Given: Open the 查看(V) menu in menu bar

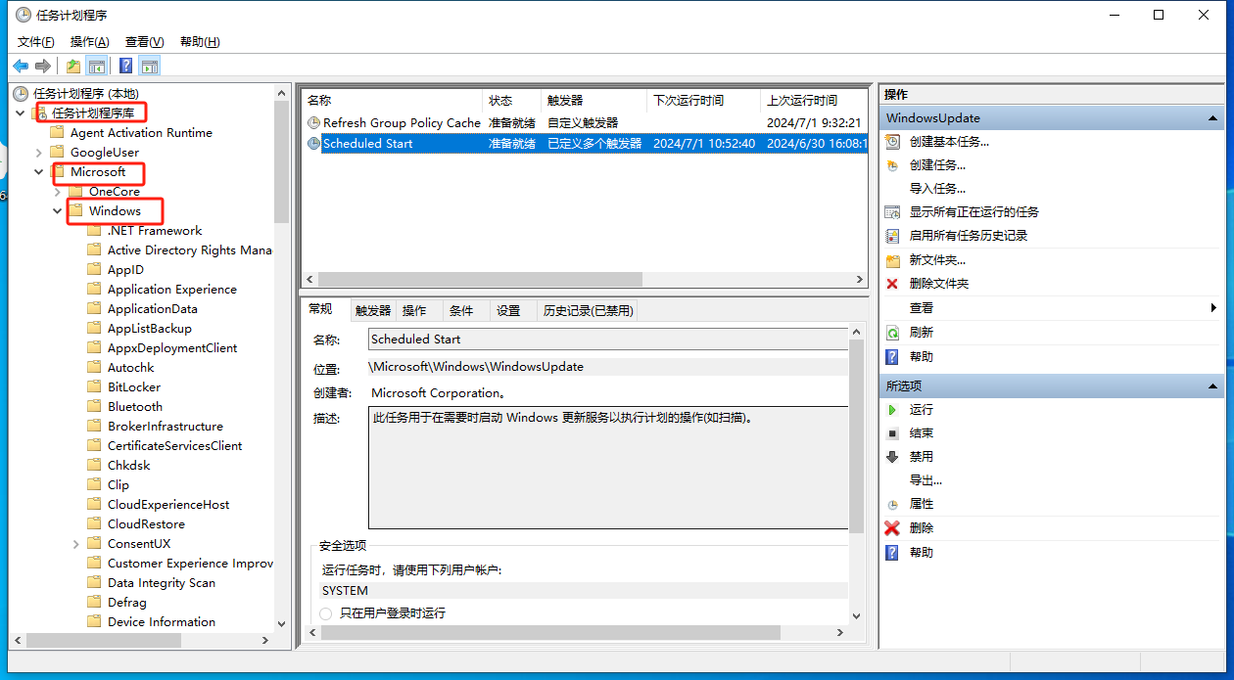Looking at the screenshot, I should pos(144,41).
